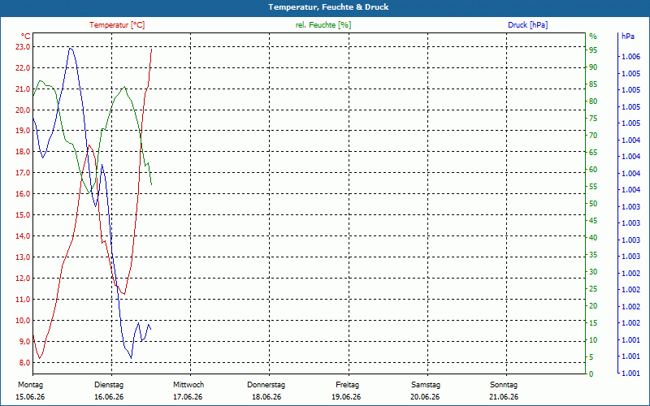Click the date 18.06.26
650x406 pixels.
[x=266, y=397]
